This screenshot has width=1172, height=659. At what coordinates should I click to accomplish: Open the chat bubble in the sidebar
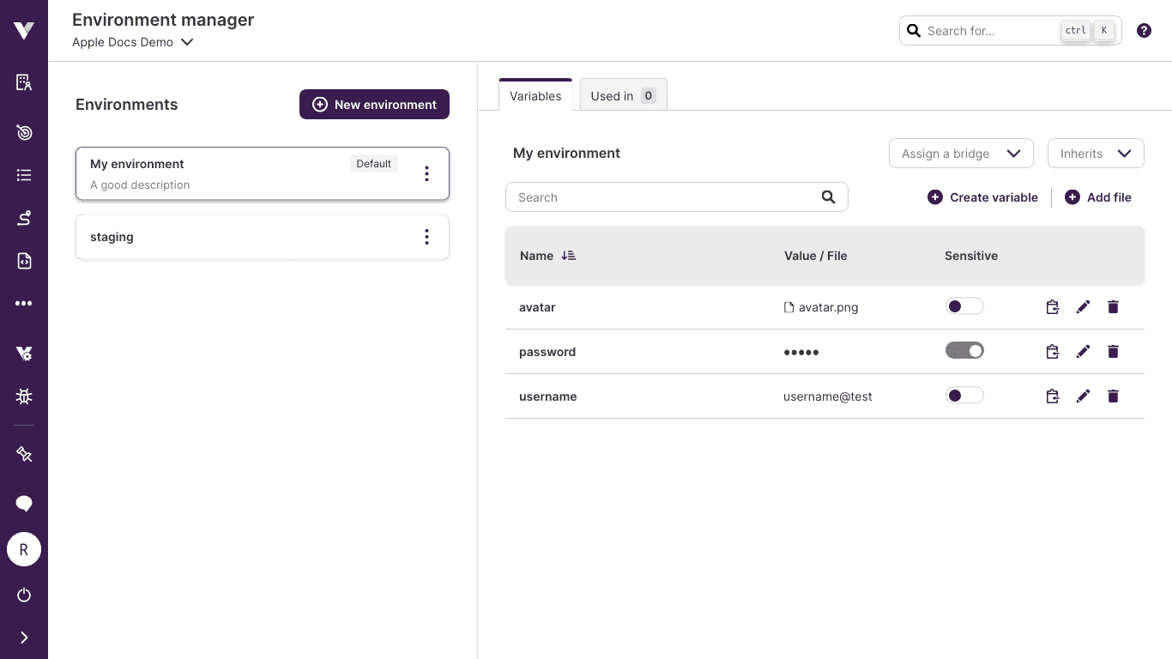coord(23,504)
